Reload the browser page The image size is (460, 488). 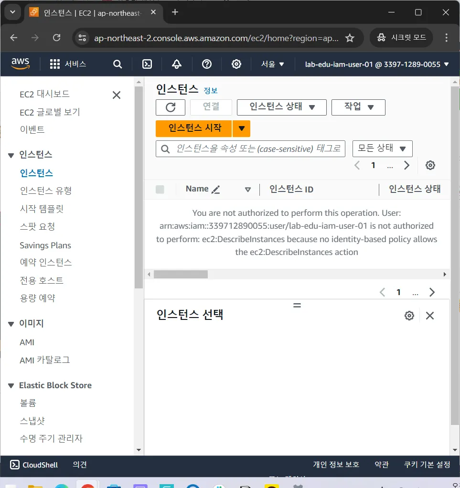pyautogui.click(x=57, y=38)
